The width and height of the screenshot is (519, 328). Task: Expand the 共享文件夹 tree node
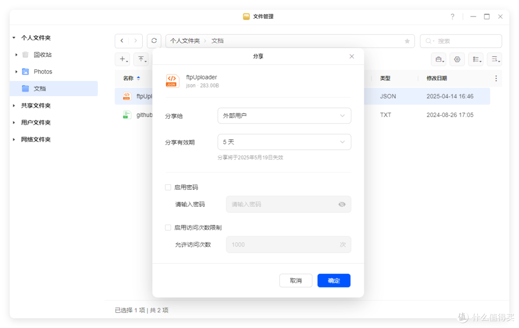(14, 106)
